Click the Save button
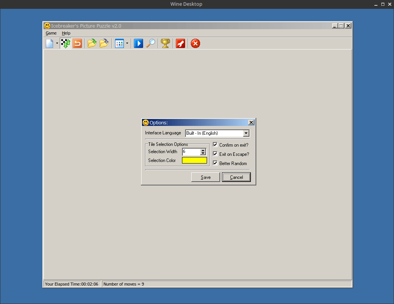The height and width of the screenshot is (304, 394). (205, 177)
